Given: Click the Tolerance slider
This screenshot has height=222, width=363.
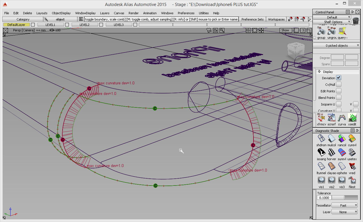Looking at the screenshot, I should pyautogui.click(x=345, y=197).
